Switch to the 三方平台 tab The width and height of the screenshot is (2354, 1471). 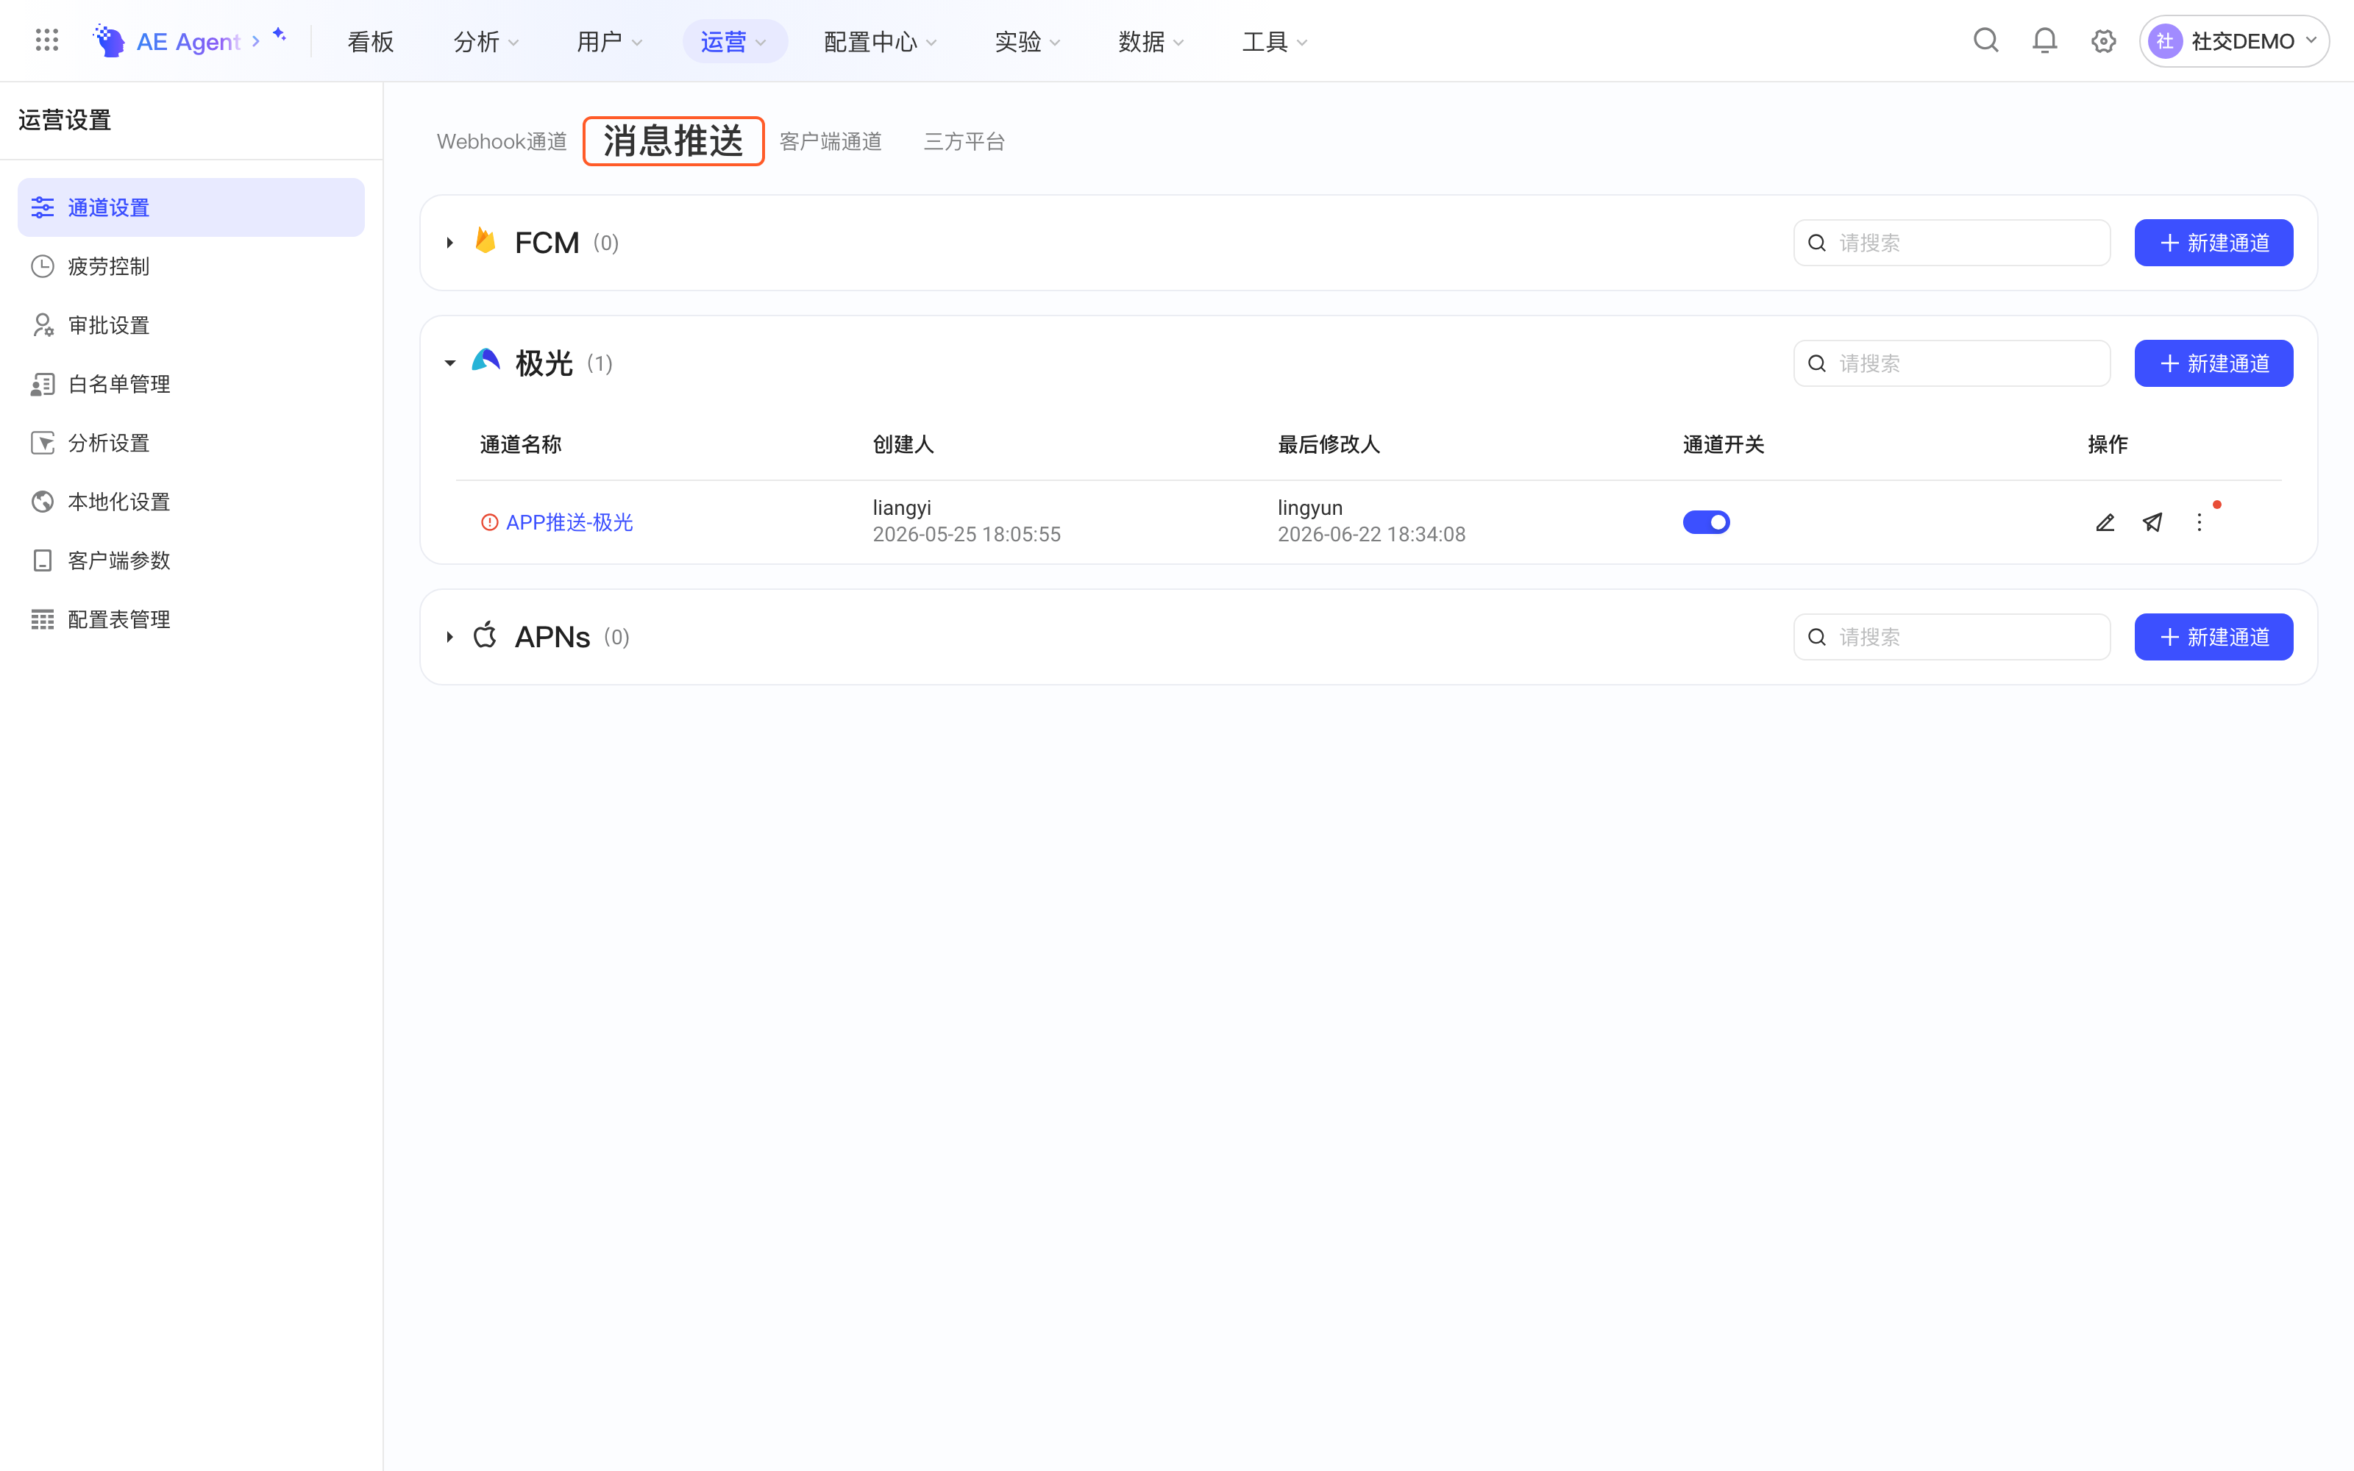point(964,142)
